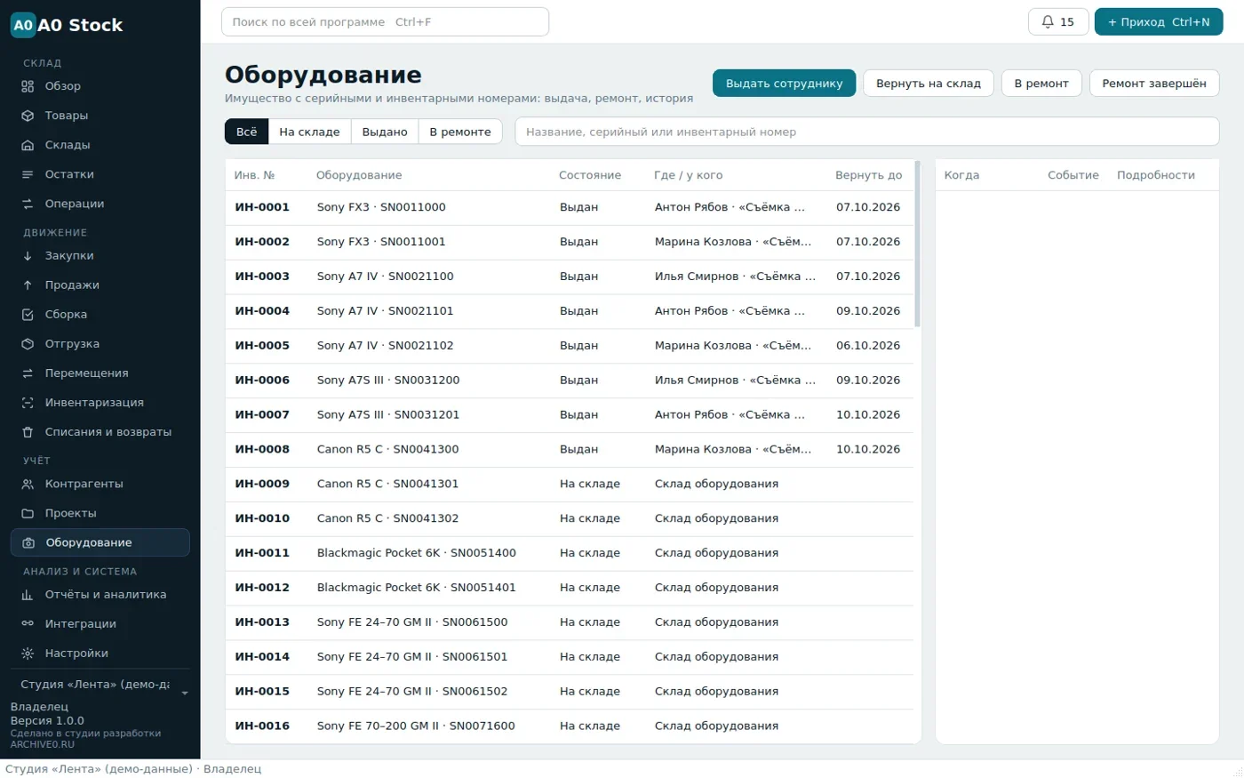This screenshot has width=1244, height=778.
Task: Click the Продажи up-arrow icon
Action: tap(28, 285)
